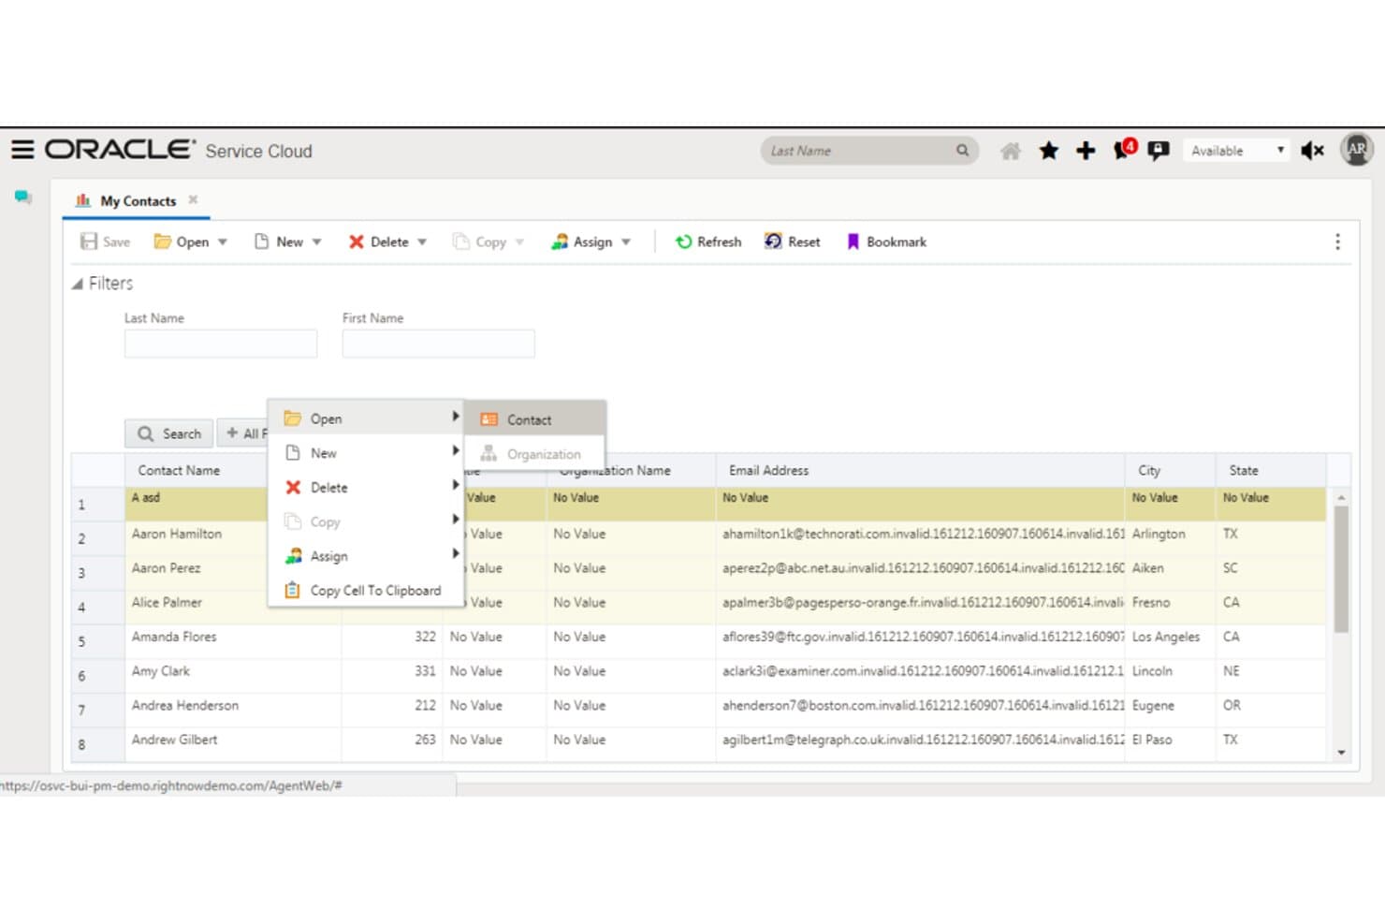Choose Contact in the Open submenu

tap(535, 419)
